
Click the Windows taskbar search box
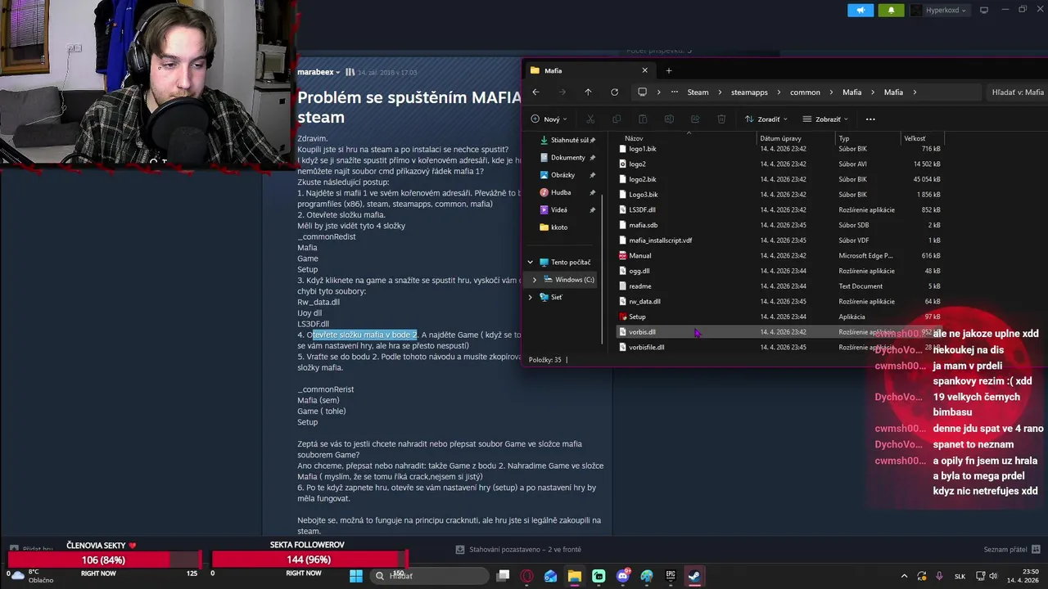point(431,576)
